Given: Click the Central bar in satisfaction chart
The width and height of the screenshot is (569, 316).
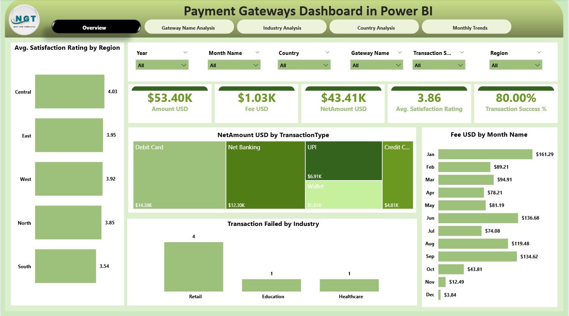Looking at the screenshot, I should [x=69, y=91].
